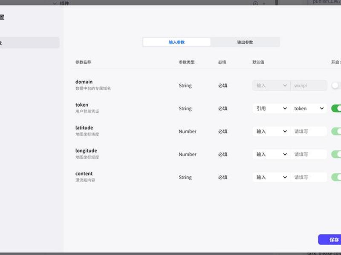
Task: Click the content default value input
Action: point(309,177)
